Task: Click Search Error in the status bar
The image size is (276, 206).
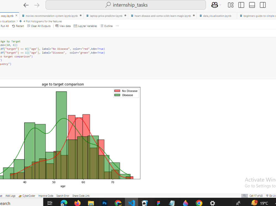Action: [63, 196]
